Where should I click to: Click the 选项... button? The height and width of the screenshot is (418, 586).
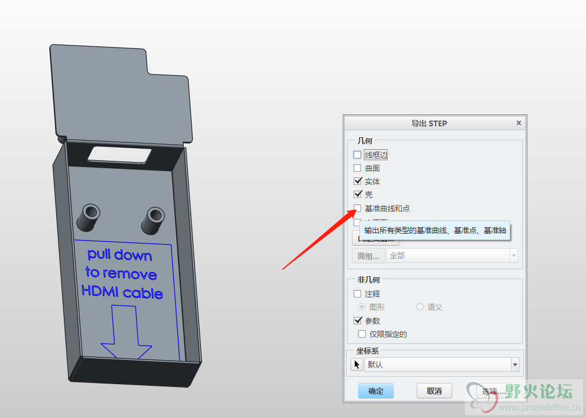pyautogui.click(x=493, y=391)
